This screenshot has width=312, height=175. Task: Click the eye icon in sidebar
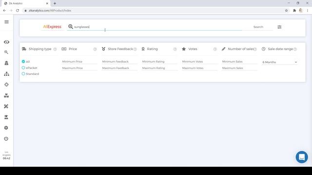click(6, 42)
